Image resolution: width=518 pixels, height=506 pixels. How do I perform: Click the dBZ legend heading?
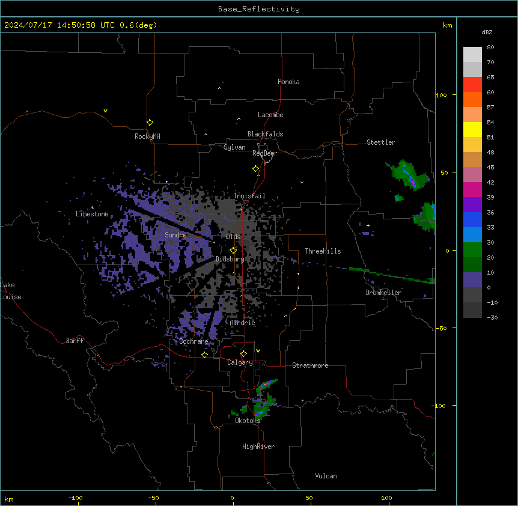[487, 32]
